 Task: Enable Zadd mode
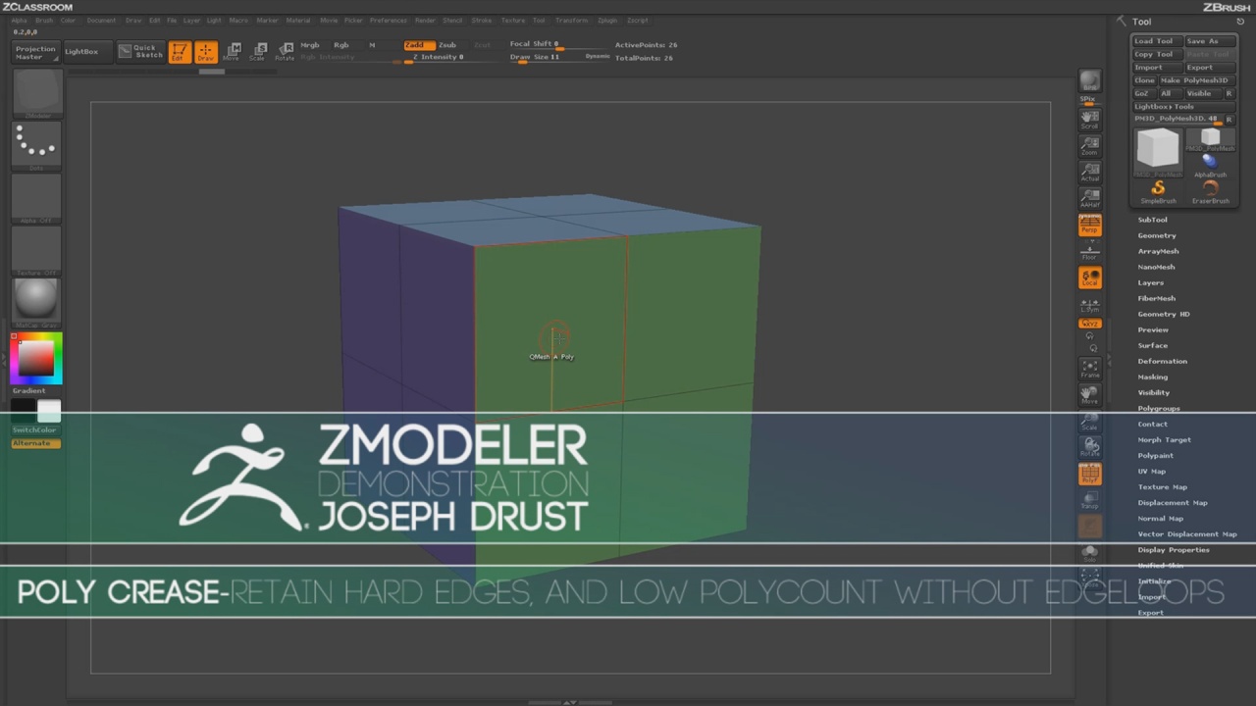click(419, 45)
